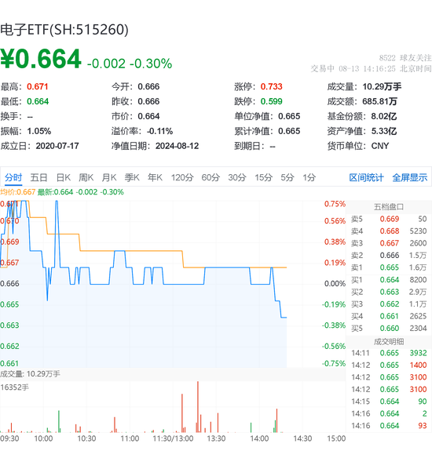The height and width of the screenshot is (458, 432).
Task: Select the 买5 order row at 0.660
Action: point(389,329)
